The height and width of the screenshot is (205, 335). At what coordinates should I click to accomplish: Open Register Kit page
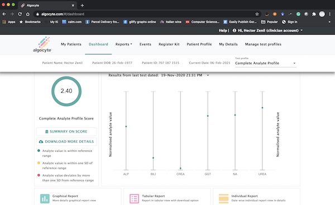pos(169,44)
